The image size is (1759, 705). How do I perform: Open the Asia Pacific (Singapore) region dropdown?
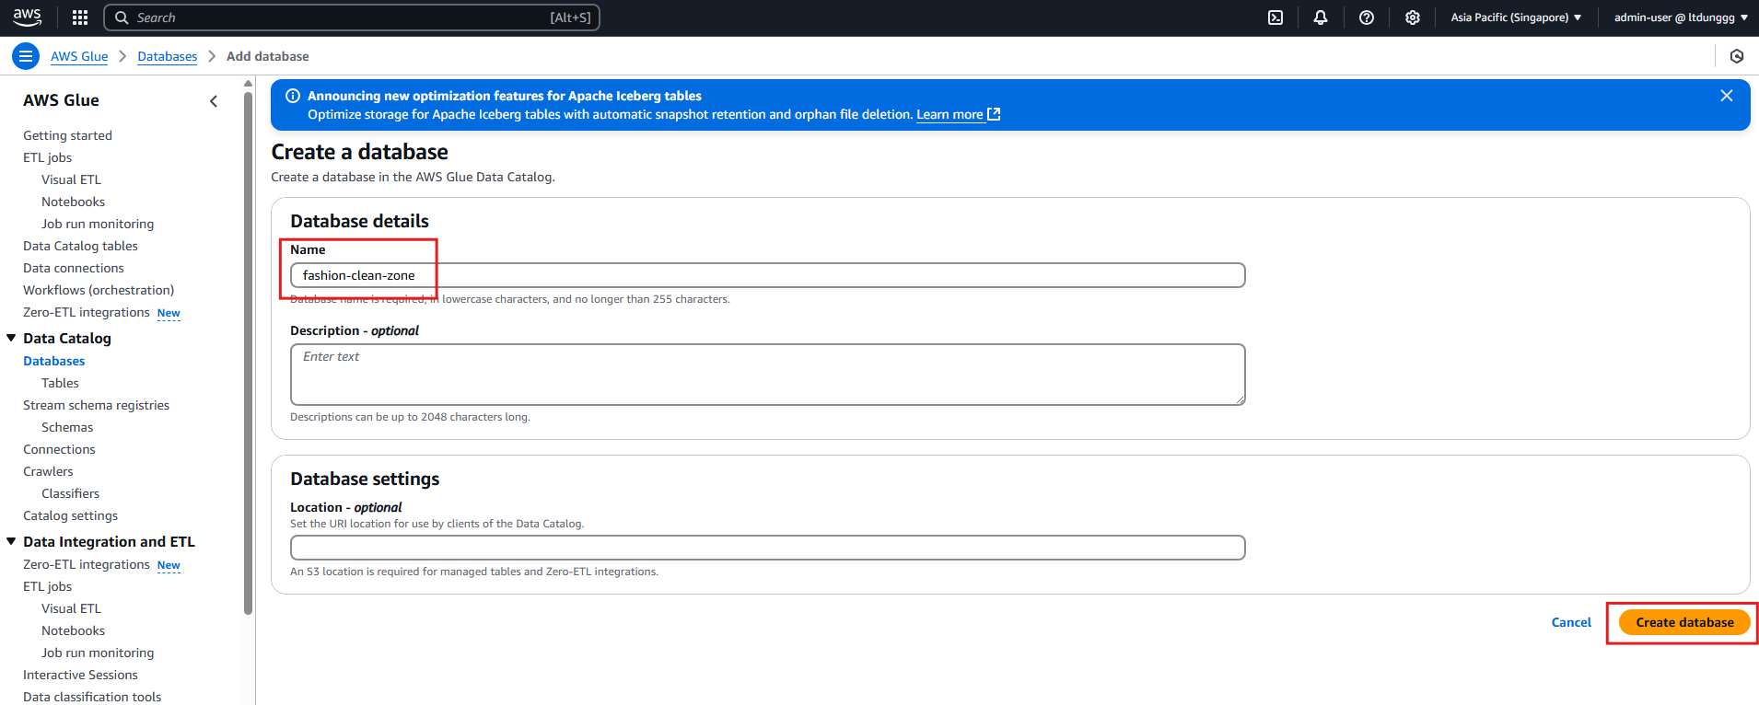pos(1516,17)
